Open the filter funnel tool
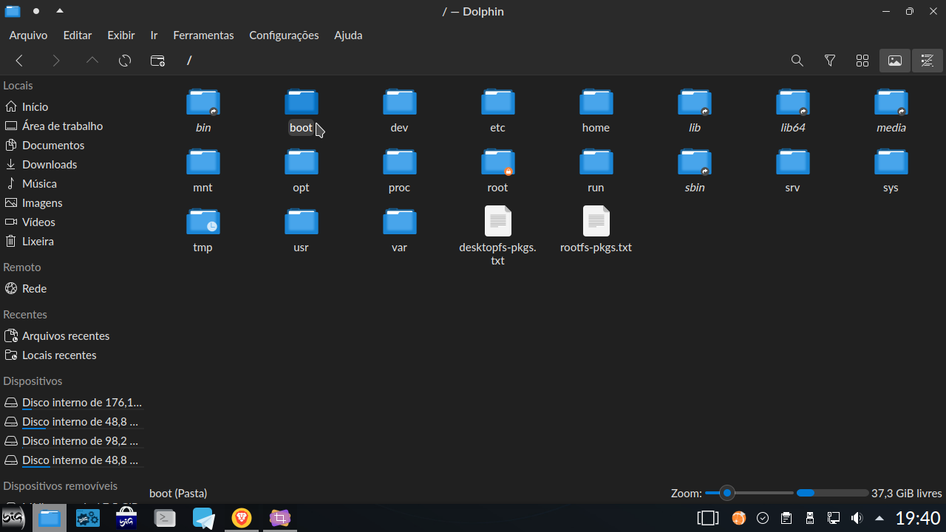The image size is (946, 532). (829, 61)
